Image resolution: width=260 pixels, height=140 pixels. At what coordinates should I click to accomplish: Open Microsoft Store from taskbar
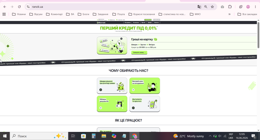tap(83, 136)
